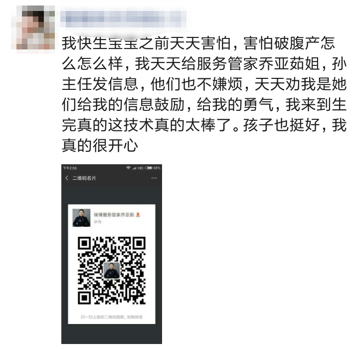Click the top-right QR finder square

click(138, 244)
